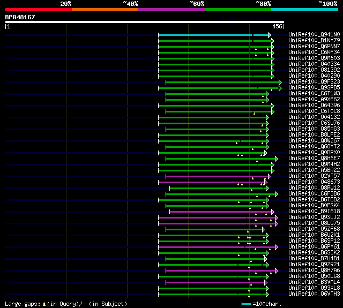
Task: Click the purple arrowhead ending the Q6PY61 bar
Action: click(276, 247)
